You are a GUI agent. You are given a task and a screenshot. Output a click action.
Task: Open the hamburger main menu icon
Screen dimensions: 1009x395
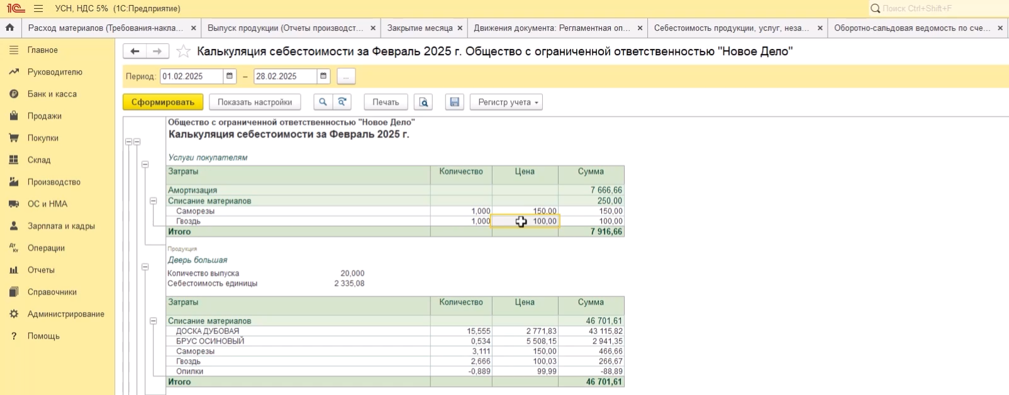pos(38,9)
